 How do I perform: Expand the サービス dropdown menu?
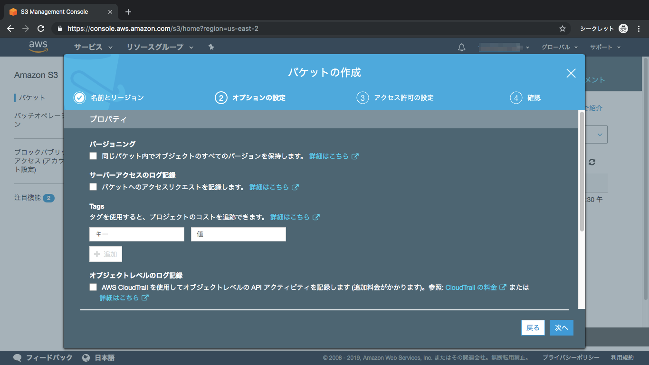tap(93, 47)
